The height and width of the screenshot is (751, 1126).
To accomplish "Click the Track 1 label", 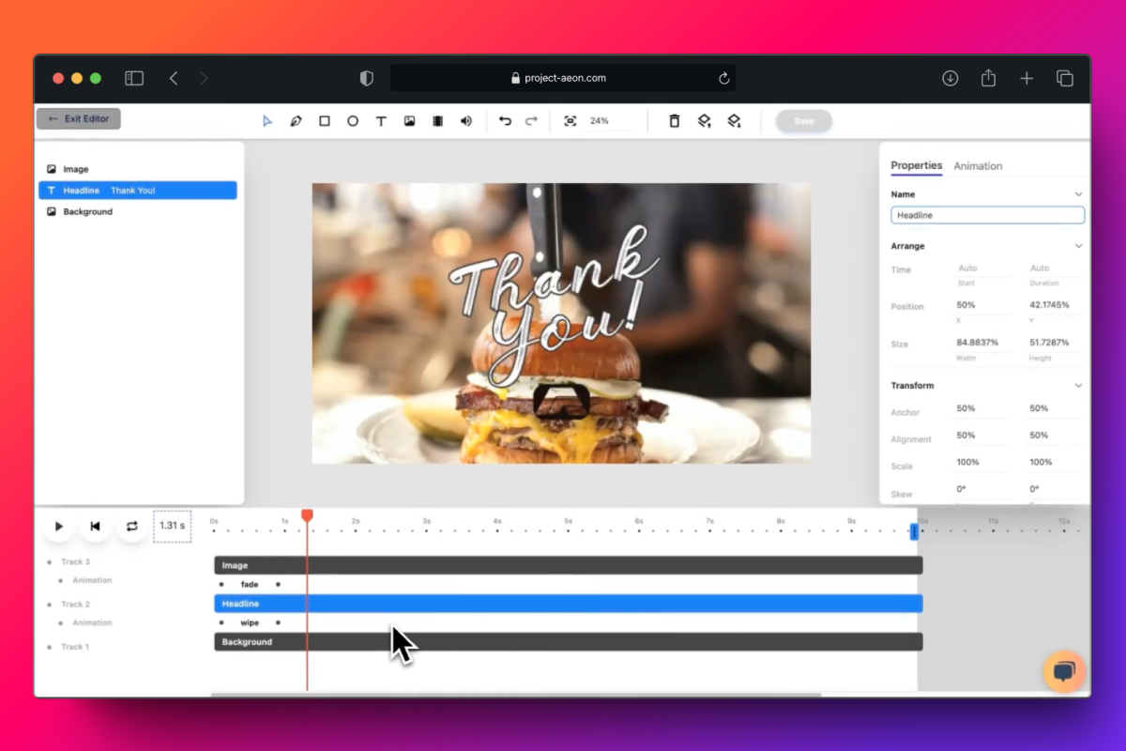I will click(75, 647).
